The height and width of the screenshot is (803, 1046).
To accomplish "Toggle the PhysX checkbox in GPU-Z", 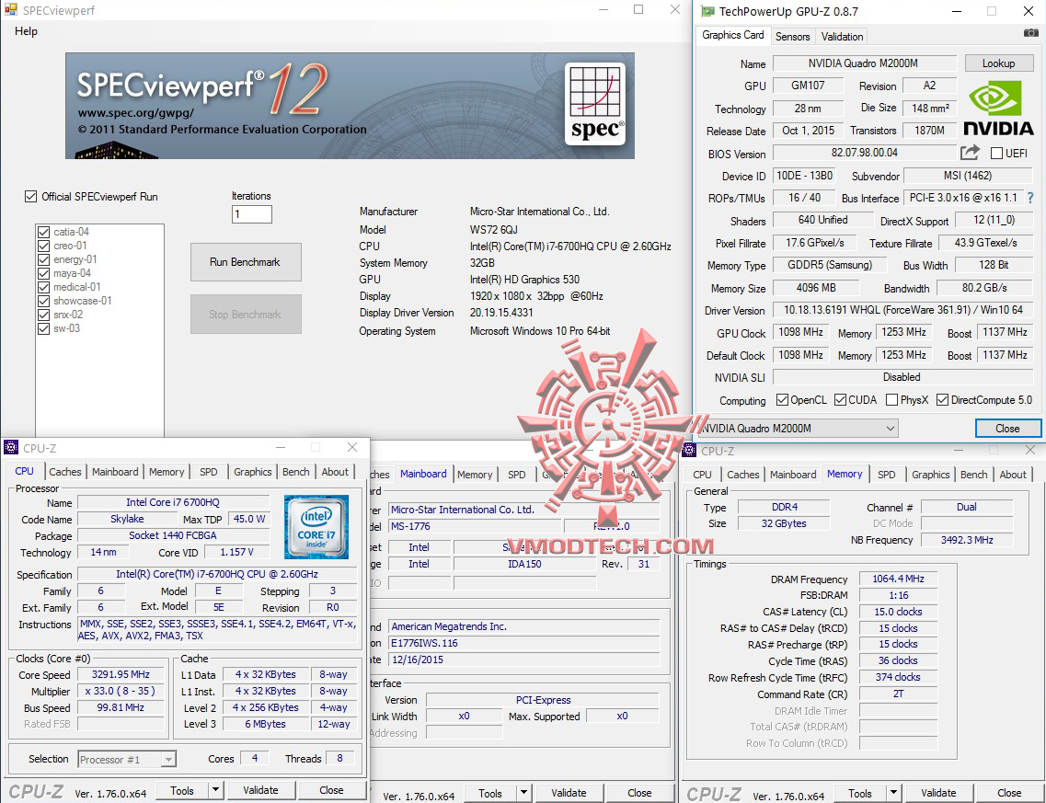I will pyautogui.click(x=891, y=400).
